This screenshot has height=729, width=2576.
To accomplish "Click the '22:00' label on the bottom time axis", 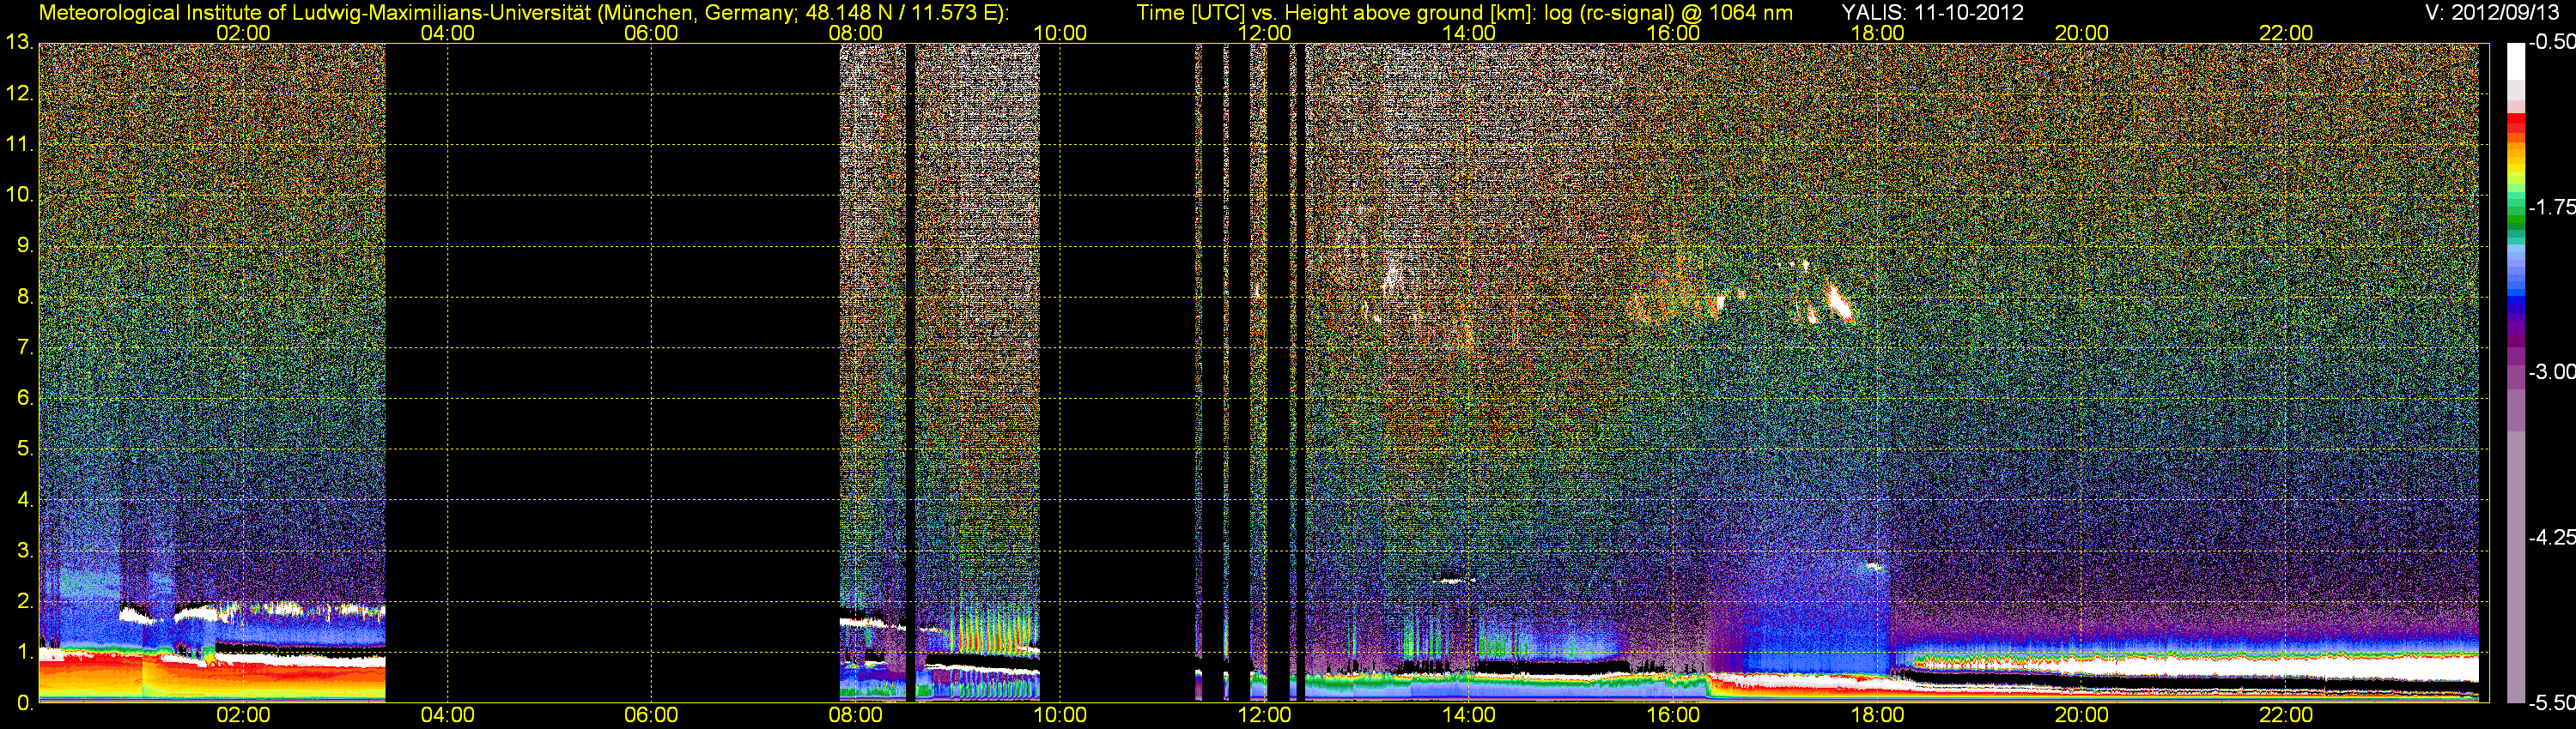I will pos(2286,715).
